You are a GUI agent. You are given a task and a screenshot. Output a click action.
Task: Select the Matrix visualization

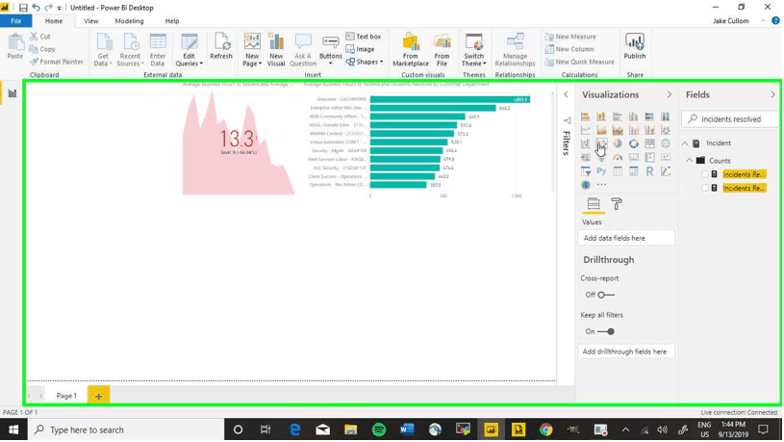pyautogui.click(x=634, y=171)
